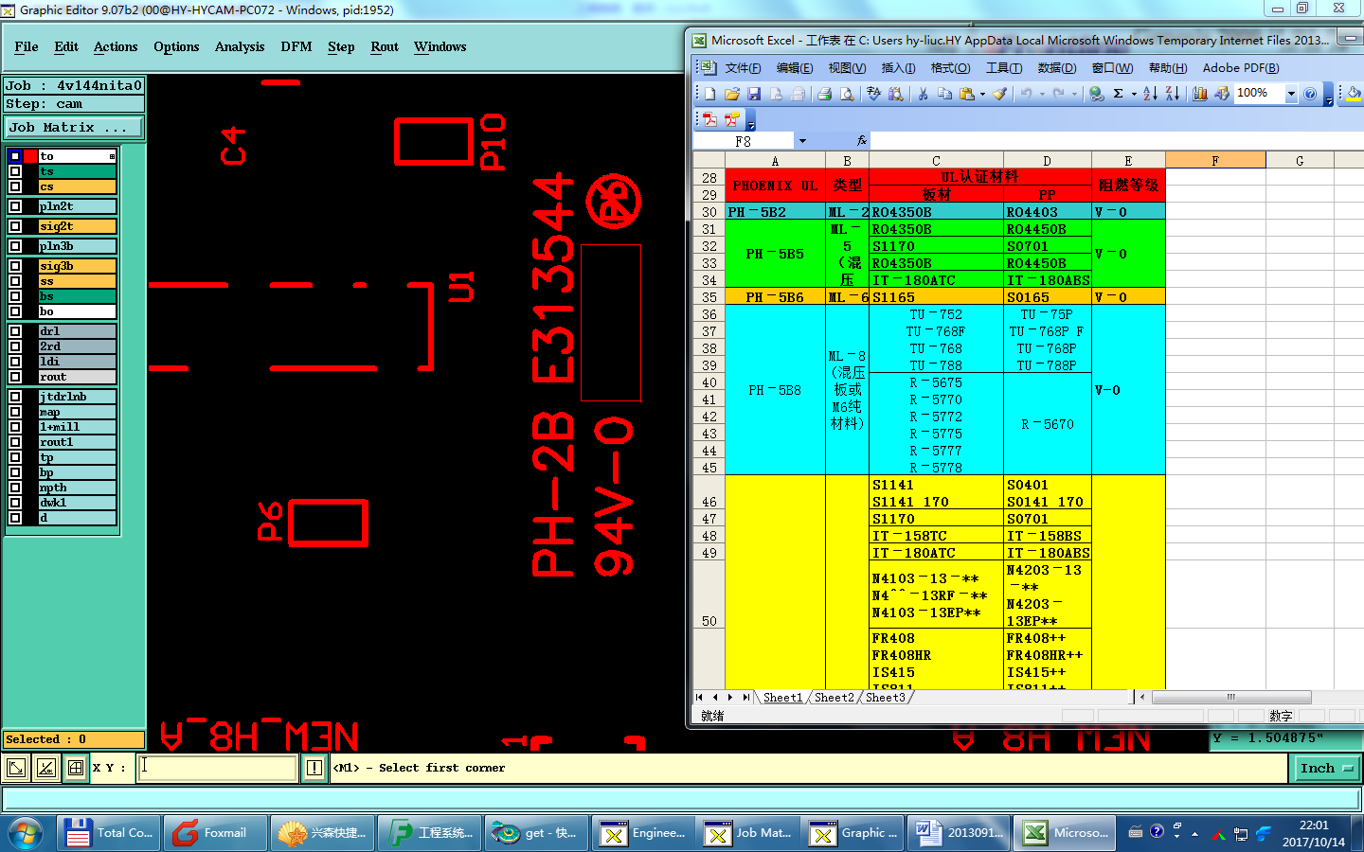This screenshot has width=1364, height=852.
Task: Open Total Commander taskbar button
Action: 107,833
